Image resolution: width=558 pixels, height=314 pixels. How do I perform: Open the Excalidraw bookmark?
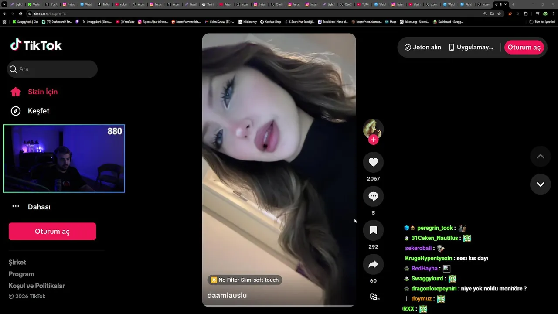pos(333,22)
